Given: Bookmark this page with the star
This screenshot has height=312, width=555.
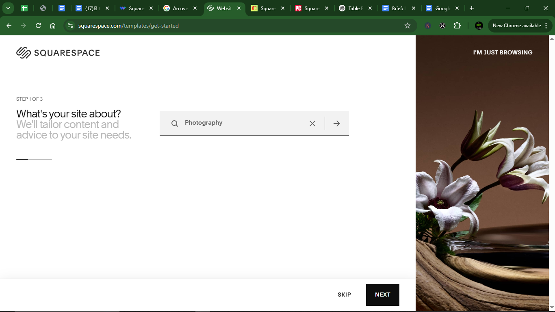Looking at the screenshot, I should [x=408, y=26].
